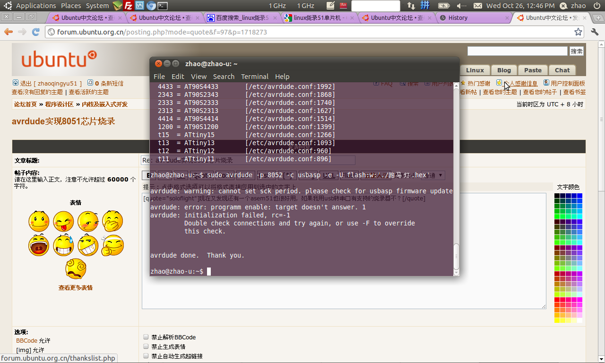Open the Blog site tab
The height and width of the screenshot is (363, 605).
(x=504, y=70)
